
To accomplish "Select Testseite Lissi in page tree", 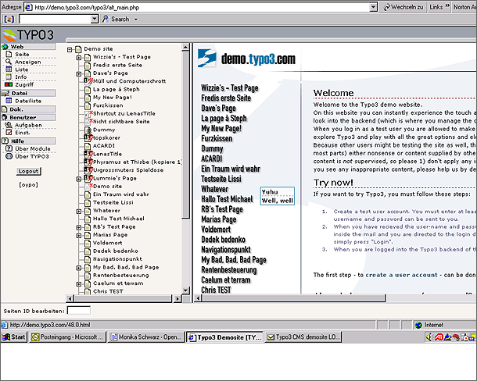I will (x=113, y=202).
